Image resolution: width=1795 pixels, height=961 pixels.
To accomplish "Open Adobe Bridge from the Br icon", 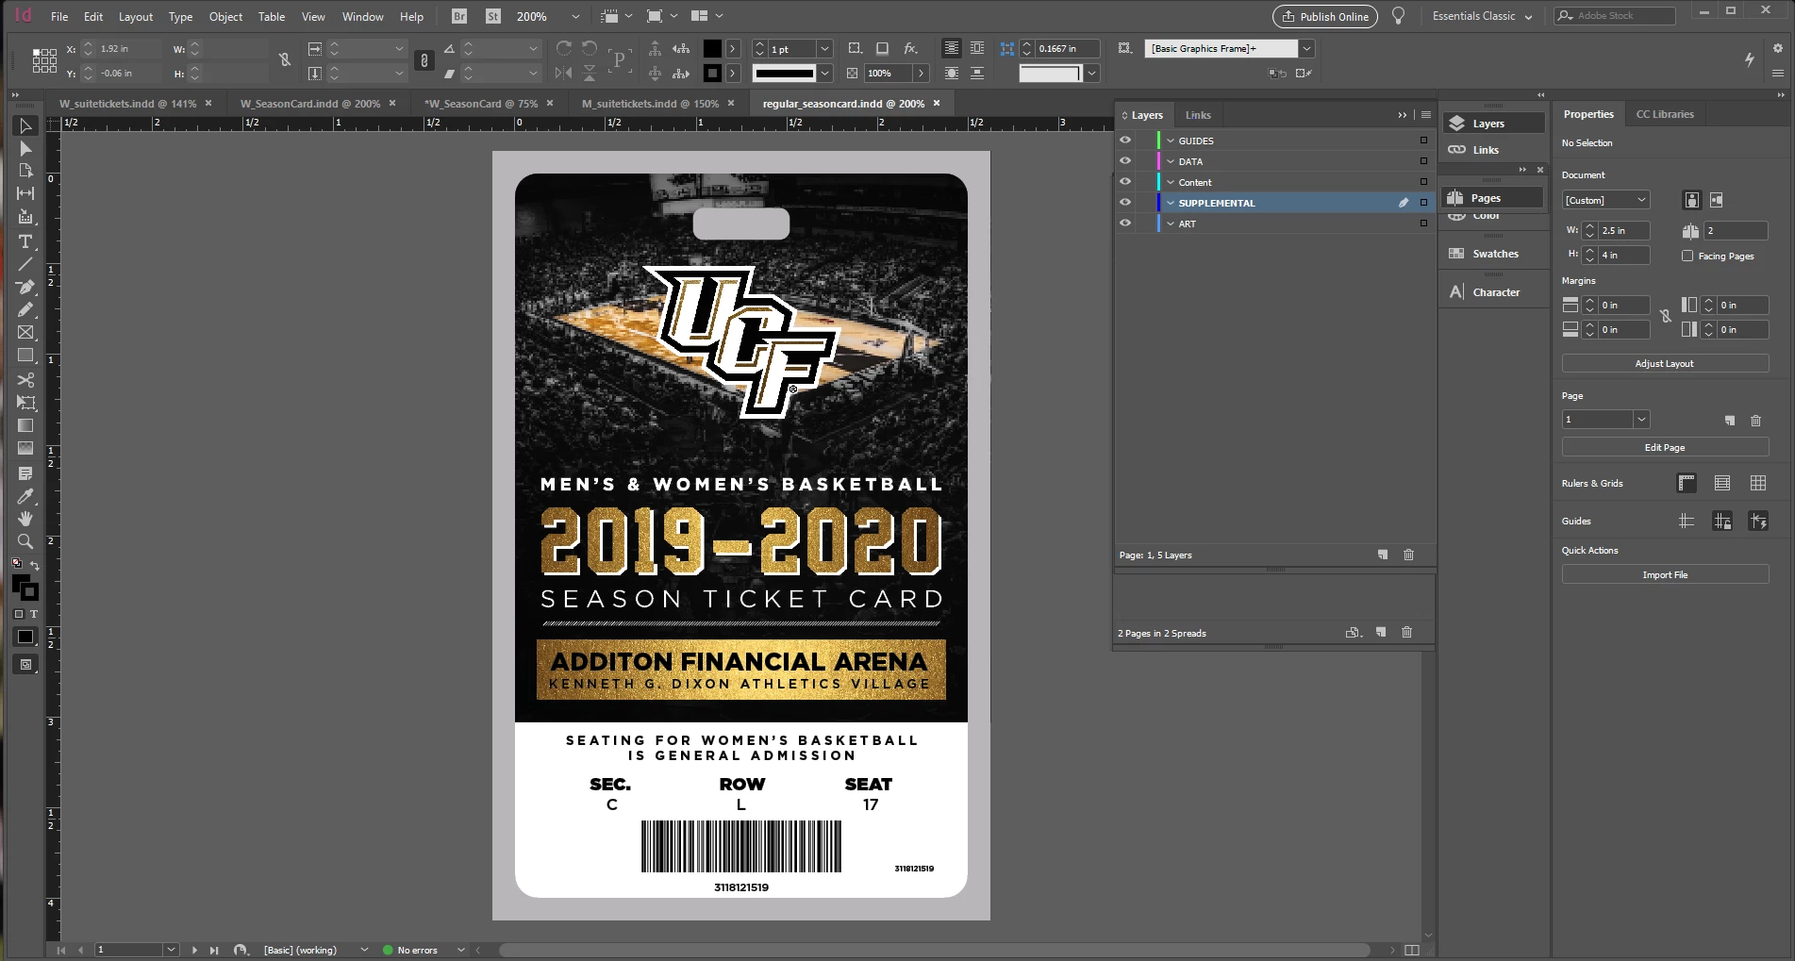I will [x=459, y=16].
